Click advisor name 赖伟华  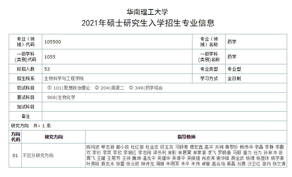point(246,147)
